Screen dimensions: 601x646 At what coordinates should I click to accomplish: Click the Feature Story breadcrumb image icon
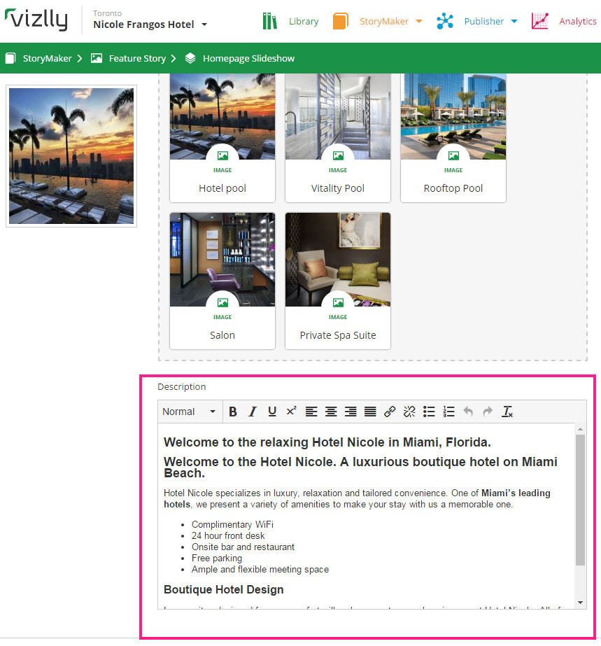point(97,58)
